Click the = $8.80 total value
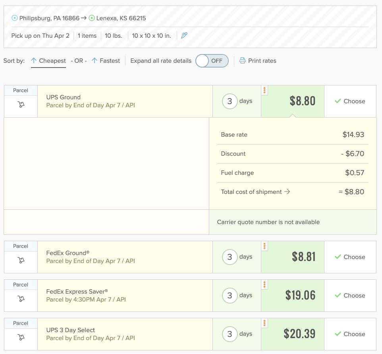The width and height of the screenshot is (382, 354). (x=351, y=192)
